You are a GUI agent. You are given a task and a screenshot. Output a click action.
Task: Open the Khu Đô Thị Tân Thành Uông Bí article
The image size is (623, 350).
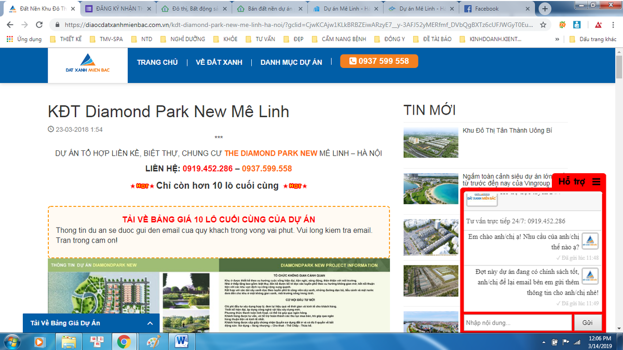pos(507,130)
